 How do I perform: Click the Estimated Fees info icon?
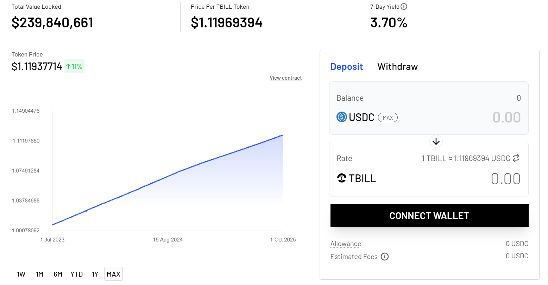tap(385, 257)
